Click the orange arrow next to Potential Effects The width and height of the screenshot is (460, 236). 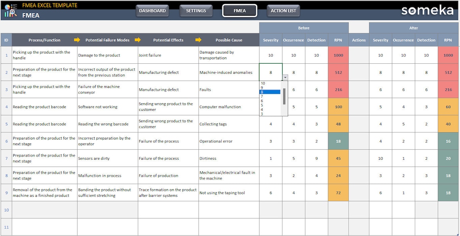coord(199,40)
